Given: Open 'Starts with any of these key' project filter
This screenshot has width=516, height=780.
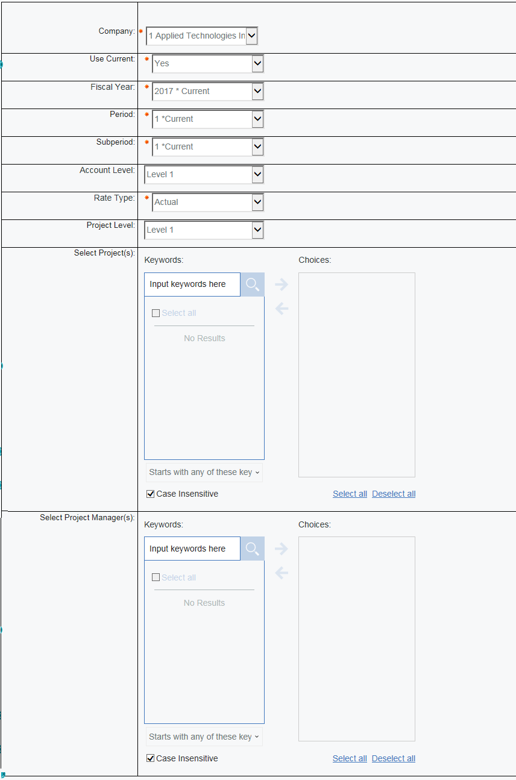Looking at the screenshot, I should point(204,473).
